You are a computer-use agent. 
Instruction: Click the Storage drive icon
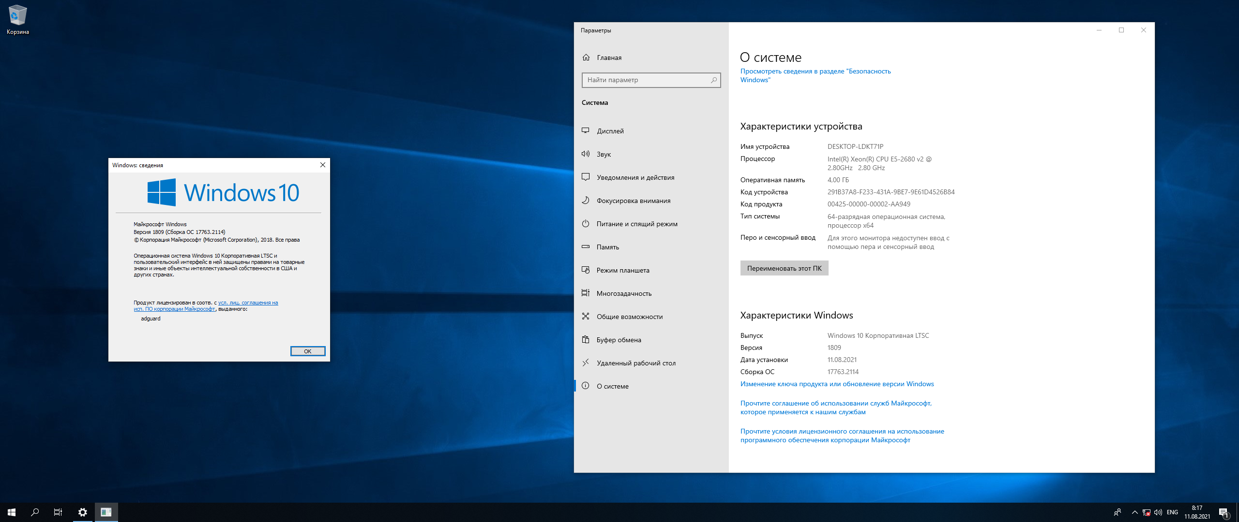tap(586, 246)
